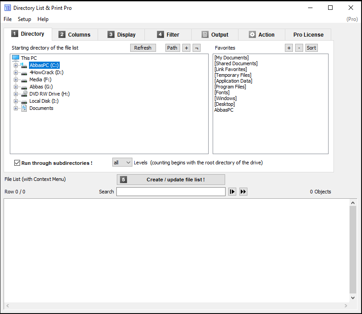The width and height of the screenshot is (362, 314).
Task: Expand the Abbas (G:) tree node
Action: pyautogui.click(x=16, y=87)
